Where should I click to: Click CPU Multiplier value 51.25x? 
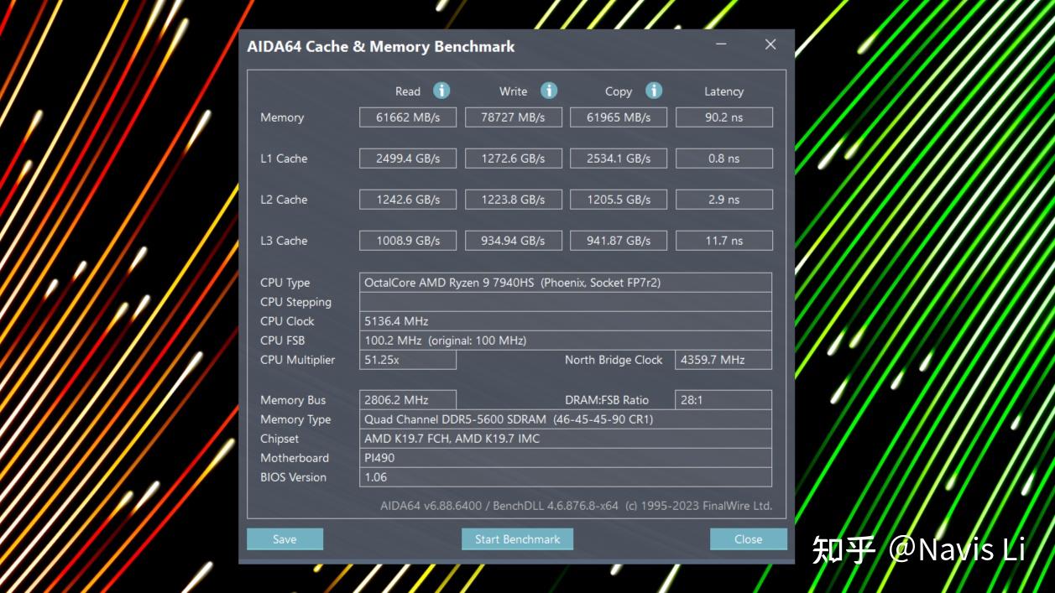tap(408, 360)
